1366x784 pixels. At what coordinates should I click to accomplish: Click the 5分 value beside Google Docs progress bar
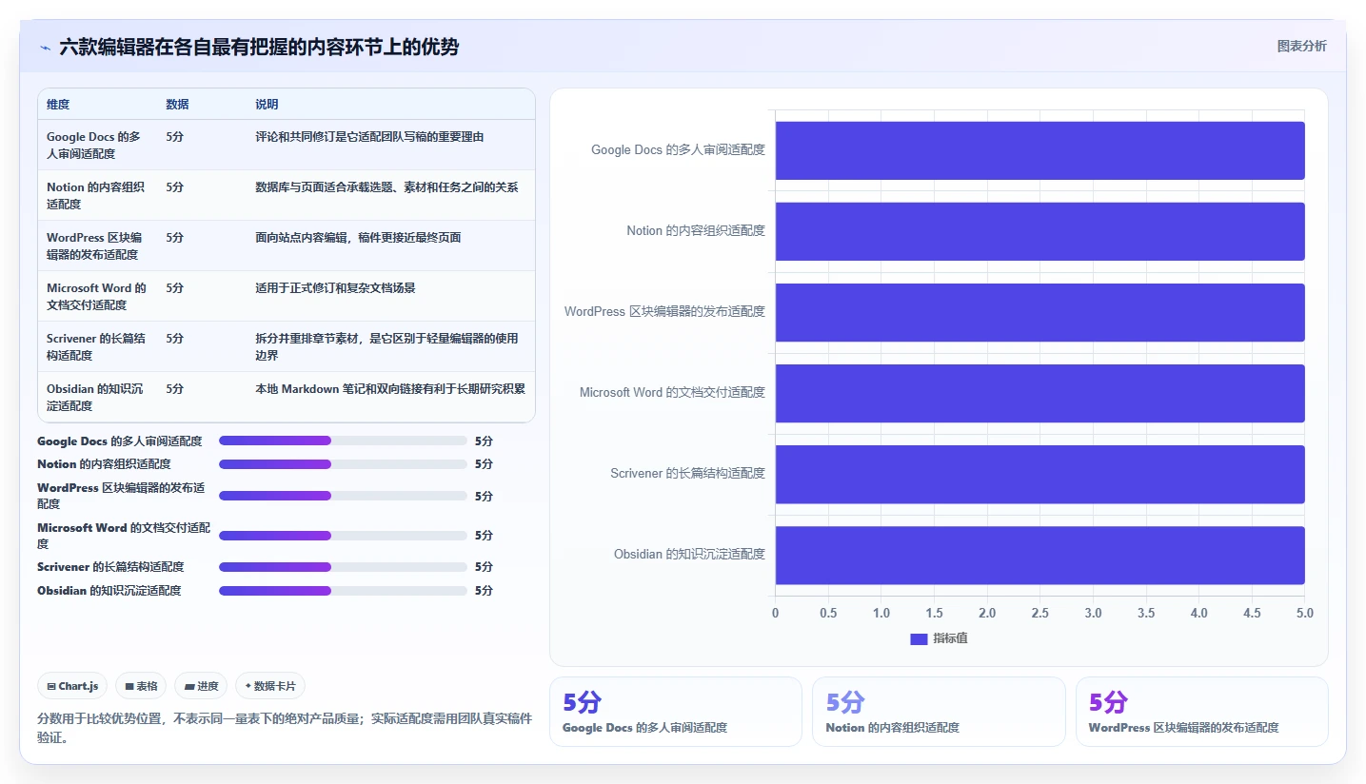(x=484, y=441)
